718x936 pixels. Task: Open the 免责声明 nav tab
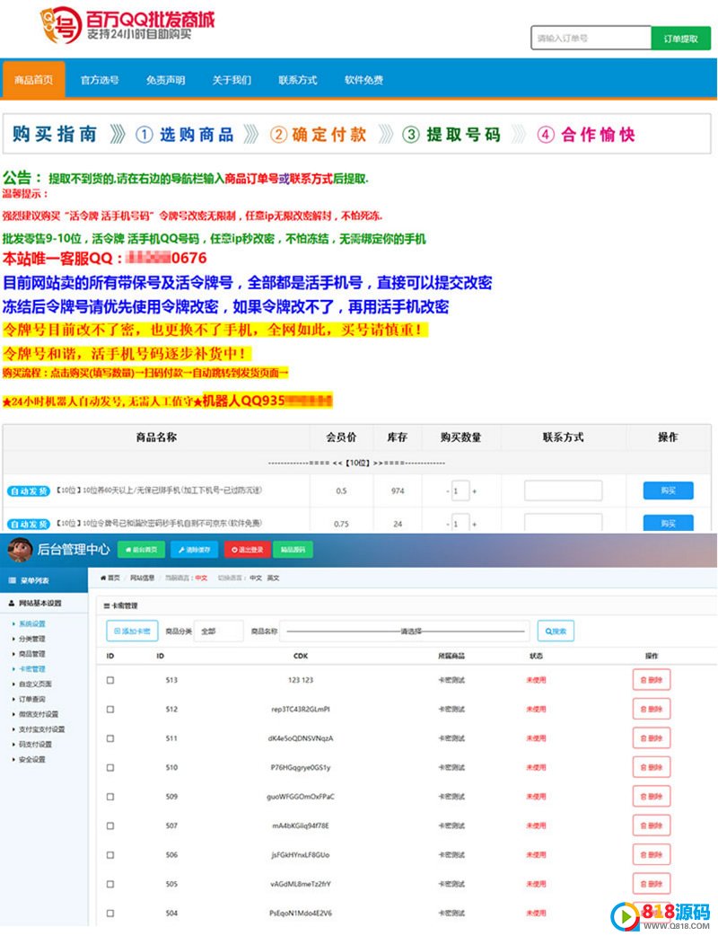coord(166,80)
